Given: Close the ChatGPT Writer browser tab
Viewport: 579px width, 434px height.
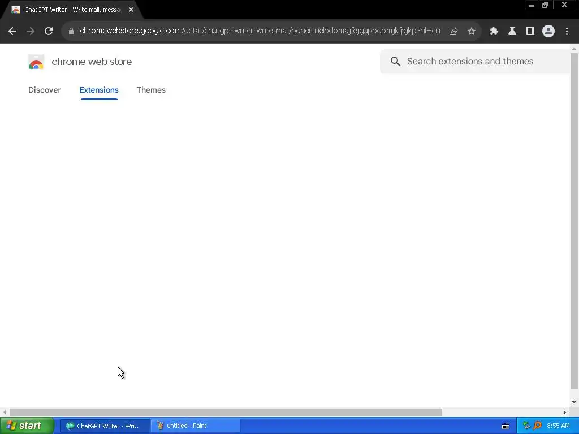Looking at the screenshot, I should point(131,10).
